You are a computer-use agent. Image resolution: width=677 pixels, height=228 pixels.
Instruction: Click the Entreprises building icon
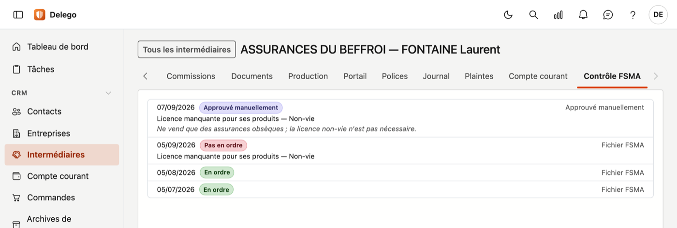tap(16, 133)
